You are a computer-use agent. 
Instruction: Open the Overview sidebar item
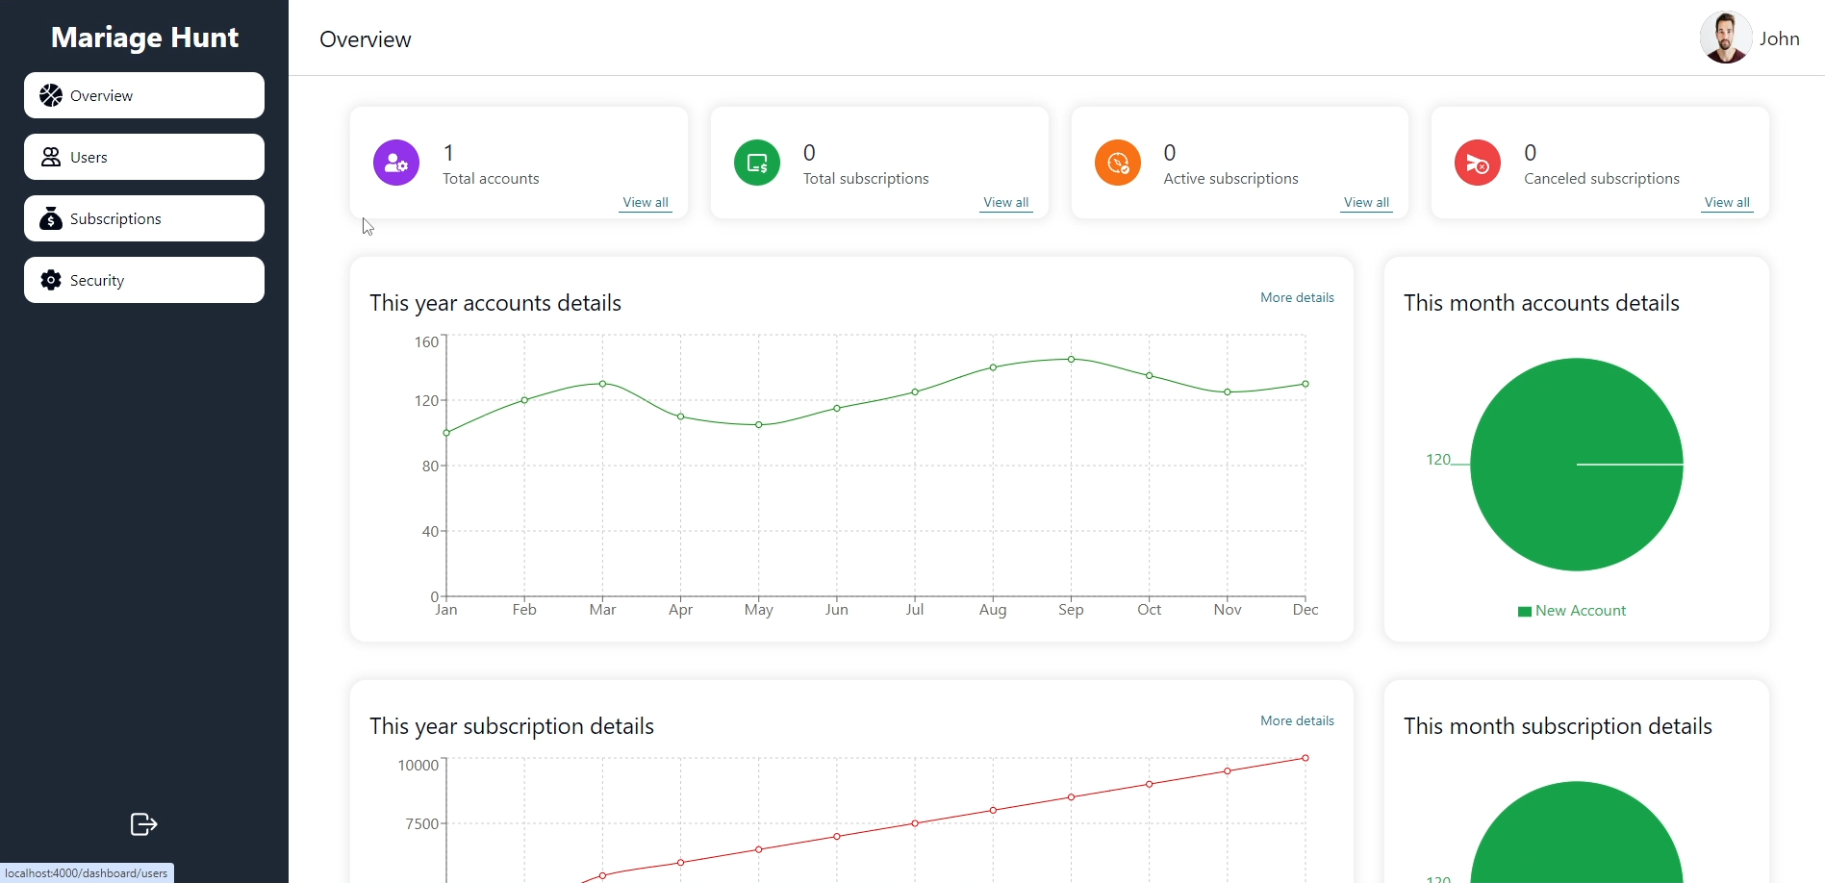tap(144, 95)
